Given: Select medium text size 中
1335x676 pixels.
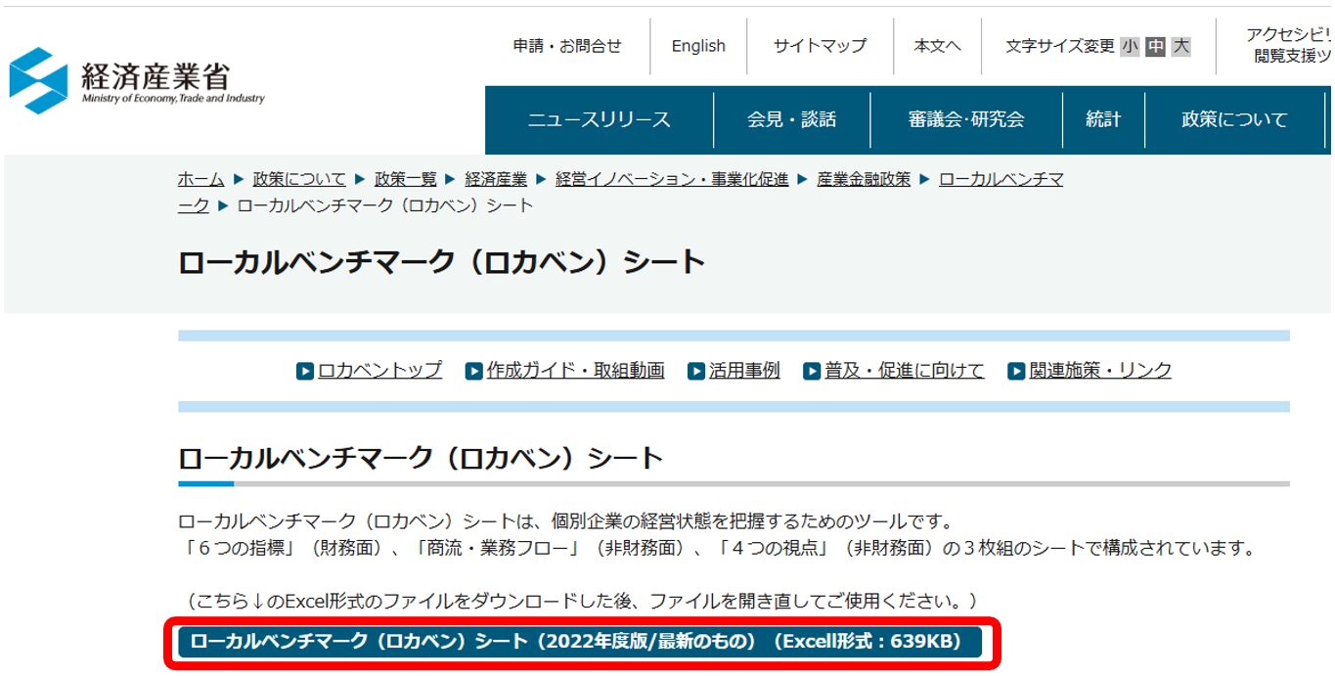Looking at the screenshot, I should (1155, 46).
